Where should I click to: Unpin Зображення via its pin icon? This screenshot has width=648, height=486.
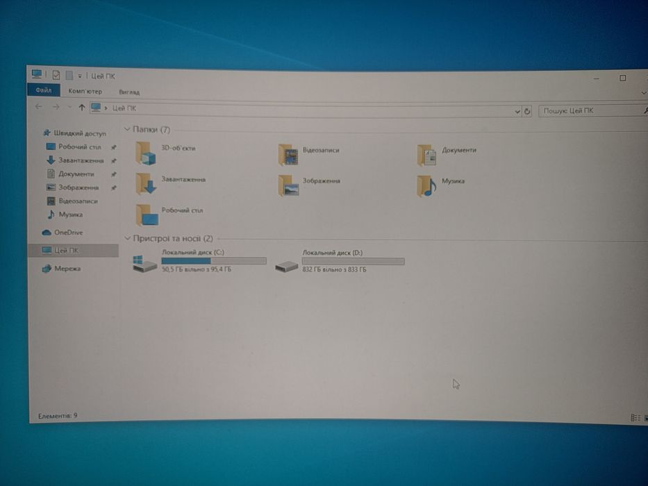tap(114, 188)
